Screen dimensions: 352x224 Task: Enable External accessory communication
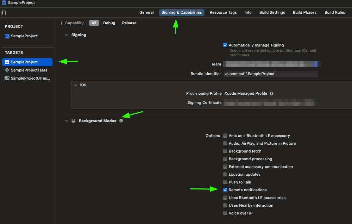[225, 167]
